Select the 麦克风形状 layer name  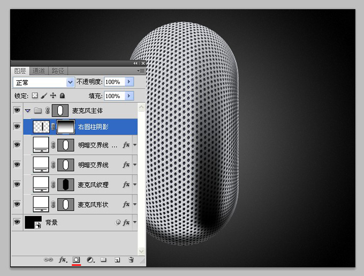coord(93,205)
